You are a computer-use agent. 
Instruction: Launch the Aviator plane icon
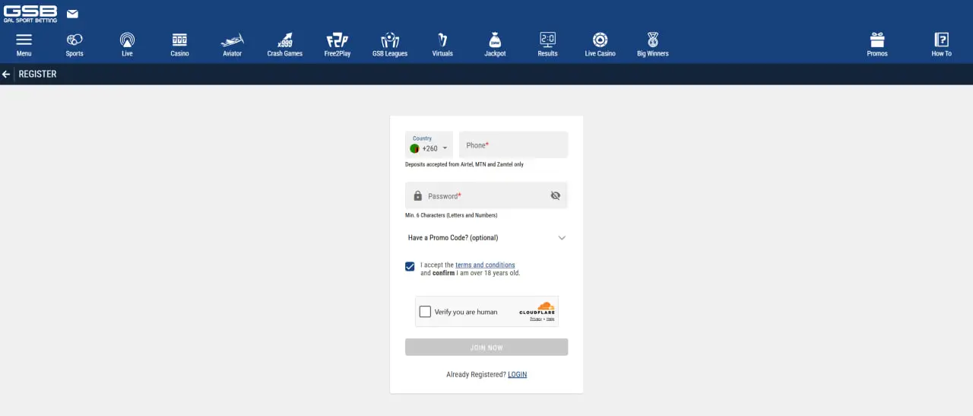232,40
